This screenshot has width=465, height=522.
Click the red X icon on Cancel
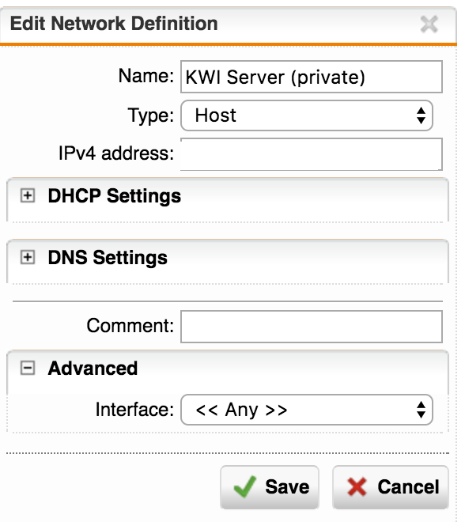[x=357, y=486]
